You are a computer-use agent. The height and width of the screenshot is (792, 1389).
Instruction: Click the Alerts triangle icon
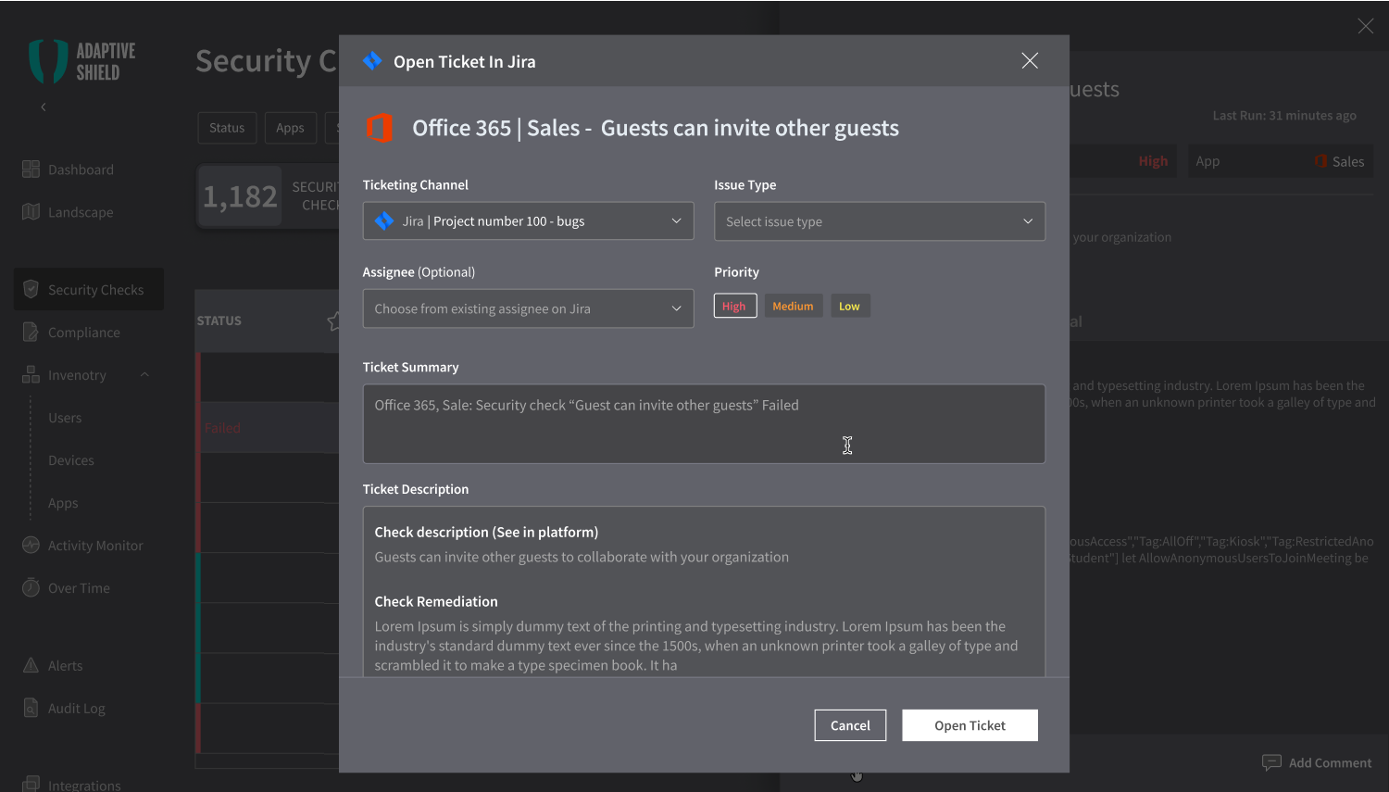31,665
